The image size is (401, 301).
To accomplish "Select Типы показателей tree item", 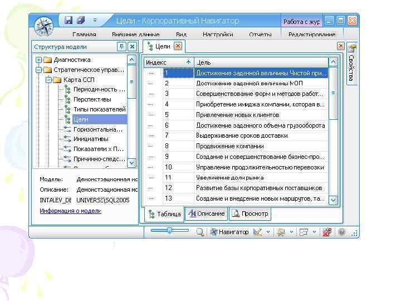I will pyautogui.click(x=100, y=109).
